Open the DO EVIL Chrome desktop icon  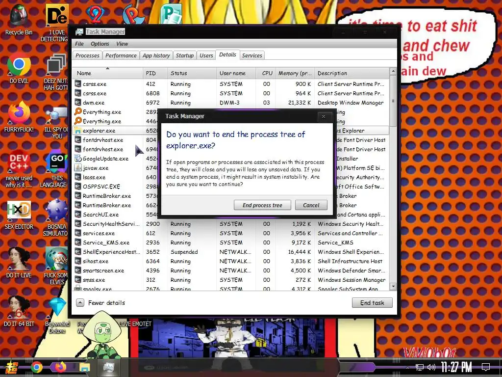[19, 69]
